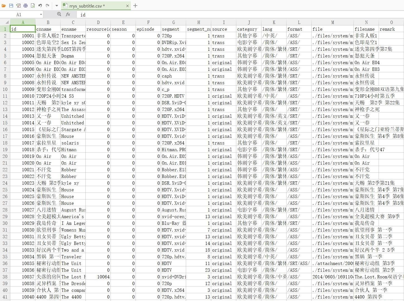404x301 pixels.
Task: Click the source header cell
Action: [224, 29]
